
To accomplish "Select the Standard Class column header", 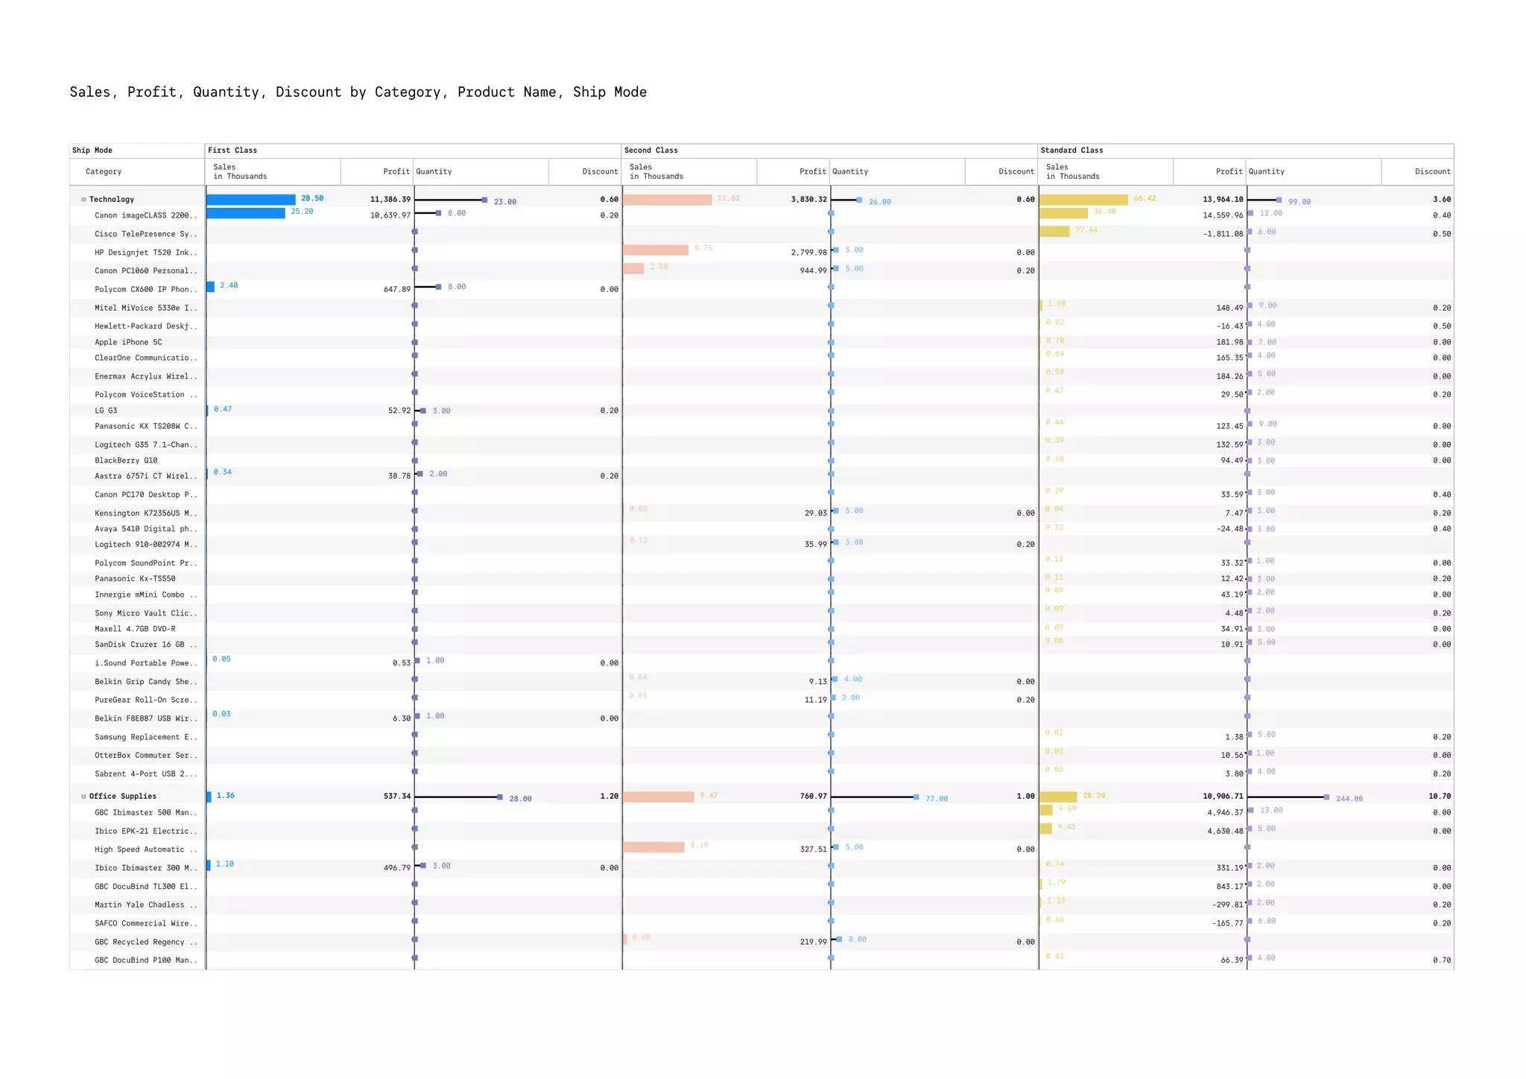I will tap(1071, 151).
